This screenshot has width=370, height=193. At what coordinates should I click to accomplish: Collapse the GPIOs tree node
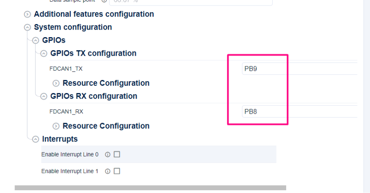[x=36, y=40]
